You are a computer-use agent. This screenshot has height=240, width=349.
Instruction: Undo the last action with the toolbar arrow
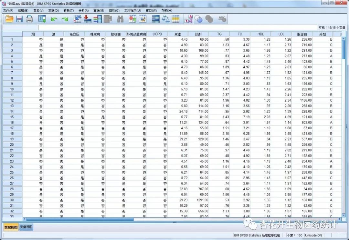tap(54, 19)
